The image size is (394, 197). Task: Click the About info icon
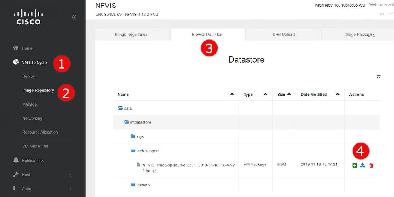(15, 188)
